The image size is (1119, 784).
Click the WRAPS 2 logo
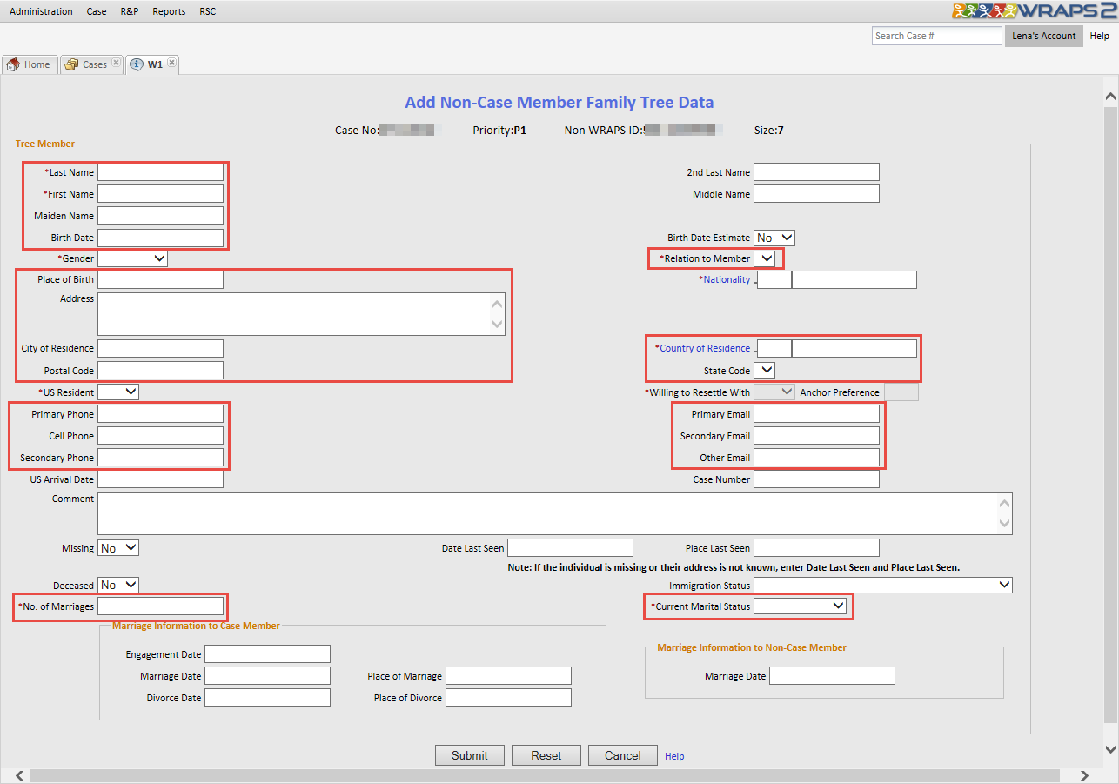coord(1034,10)
